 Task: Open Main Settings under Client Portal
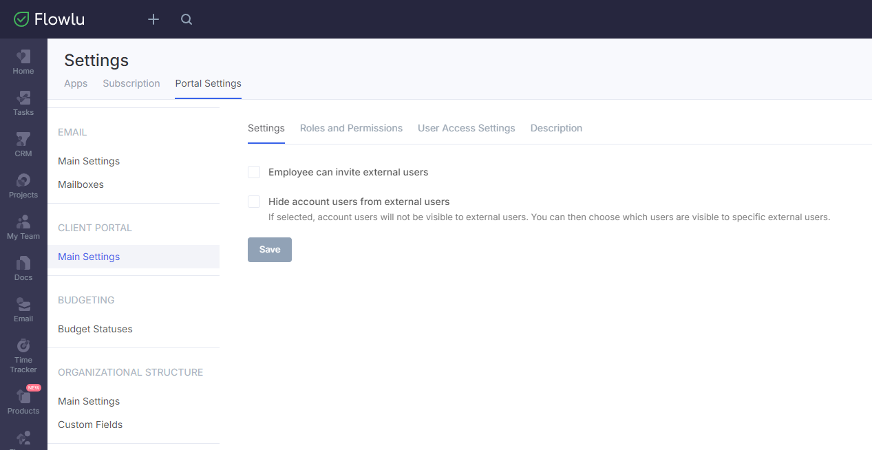coord(134,257)
